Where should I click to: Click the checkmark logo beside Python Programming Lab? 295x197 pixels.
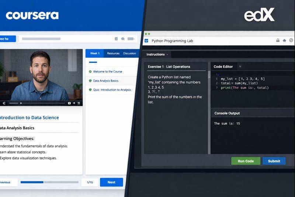click(146, 41)
